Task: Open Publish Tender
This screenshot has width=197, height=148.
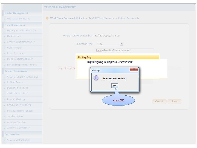Action: point(15,82)
